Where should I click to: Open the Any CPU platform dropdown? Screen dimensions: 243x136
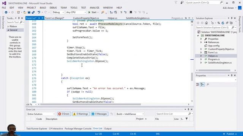coord(76,12)
